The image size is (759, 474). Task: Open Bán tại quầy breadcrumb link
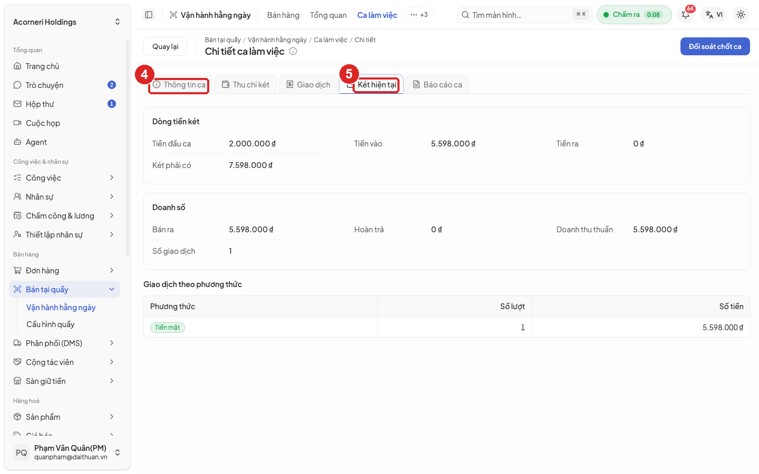pyautogui.click(x=223, y=40)
